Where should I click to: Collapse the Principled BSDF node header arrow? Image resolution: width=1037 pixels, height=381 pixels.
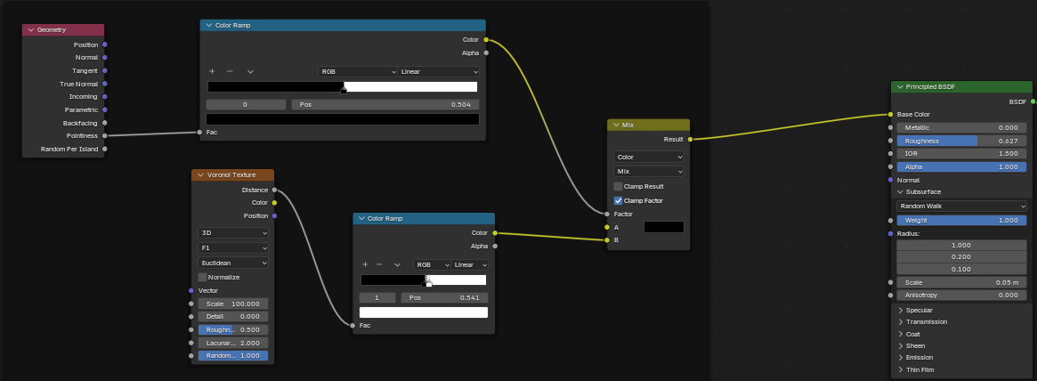tap(900, 86)
